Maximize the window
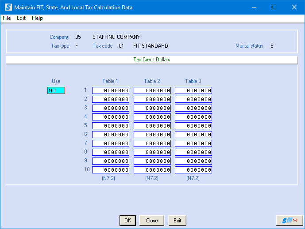This screenshot has height=229, width=305. [x=274, y=8]
